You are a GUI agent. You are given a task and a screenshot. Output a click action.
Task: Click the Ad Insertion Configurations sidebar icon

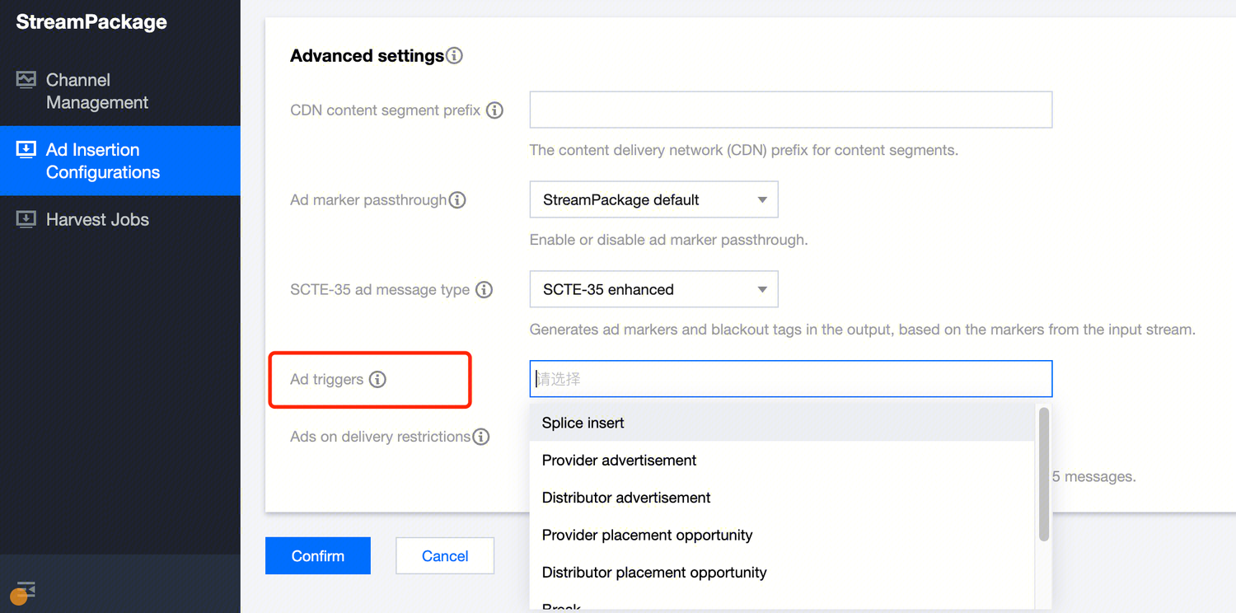point(26,150)
